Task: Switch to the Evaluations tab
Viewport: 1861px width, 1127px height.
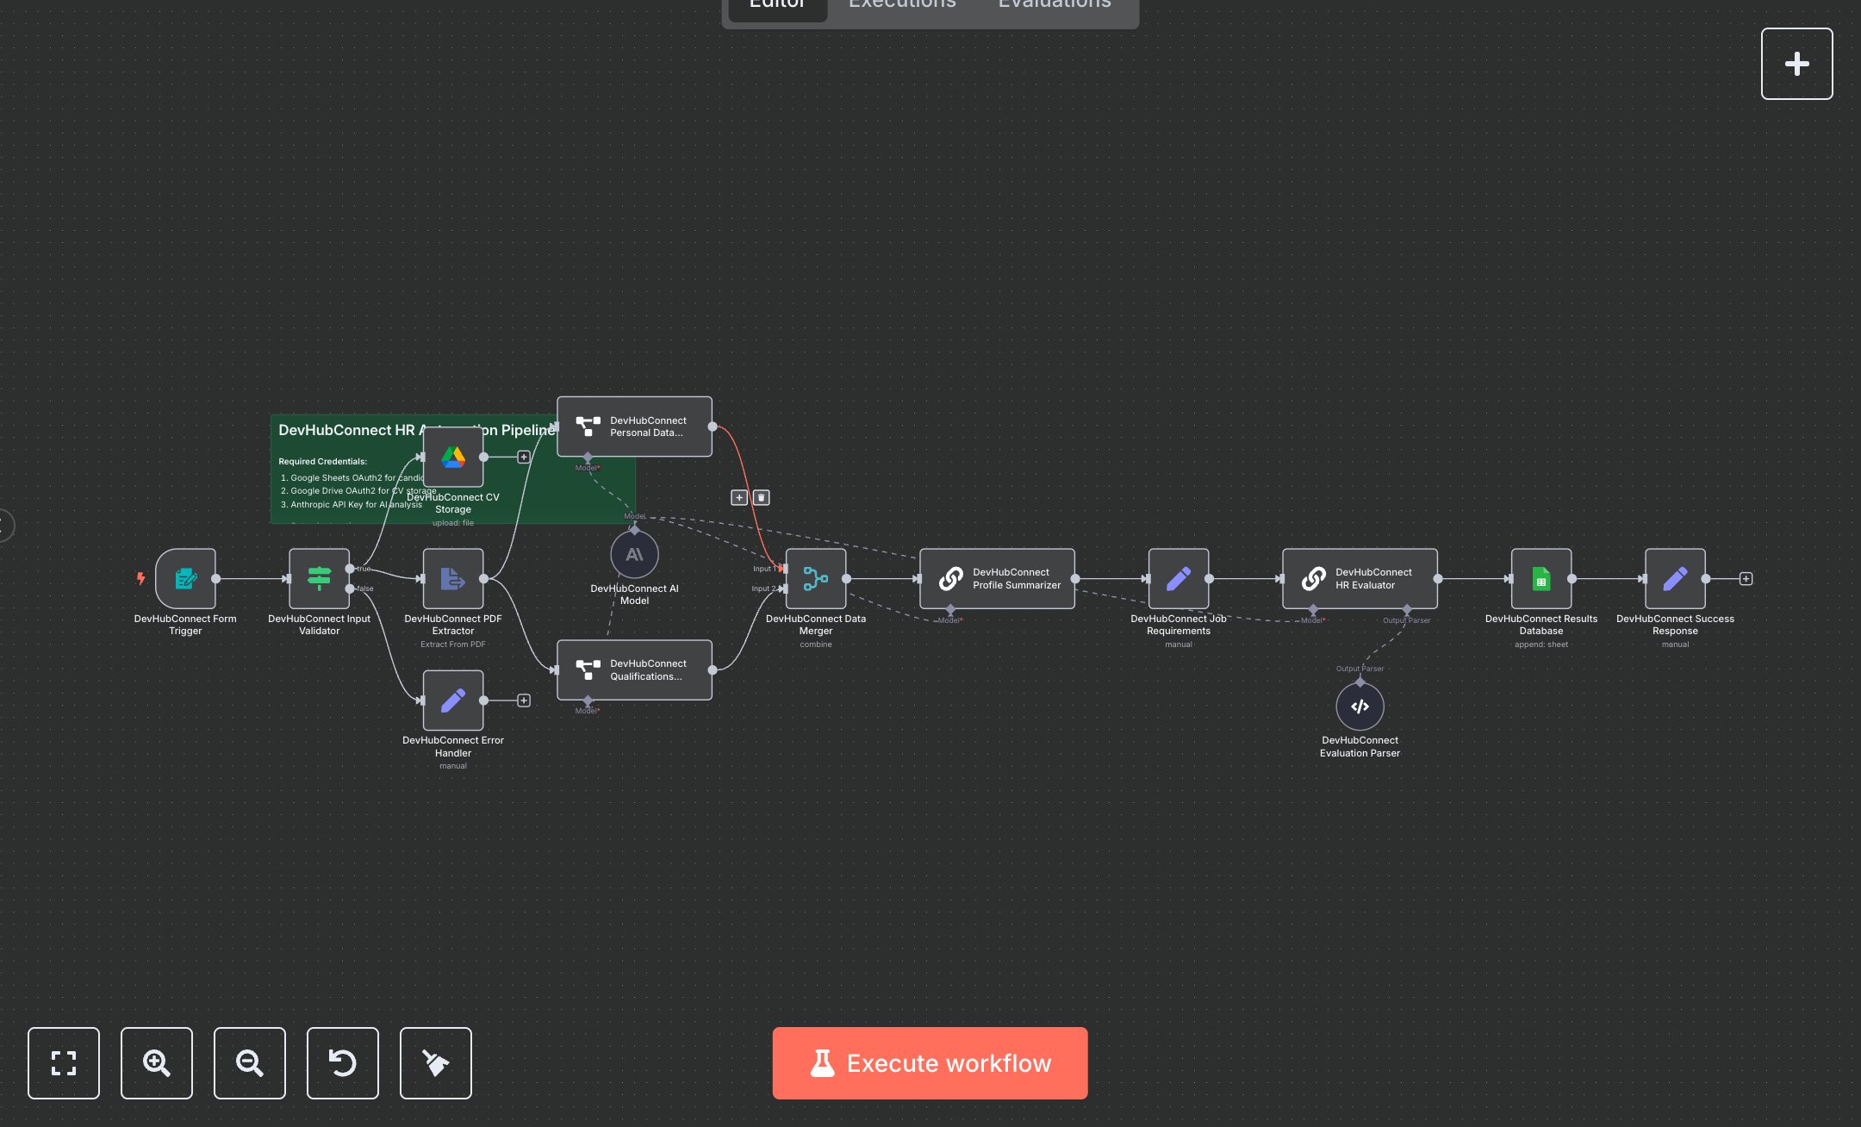Action: 1054,5
